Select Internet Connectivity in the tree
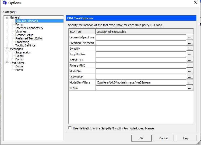 point(29,28)
